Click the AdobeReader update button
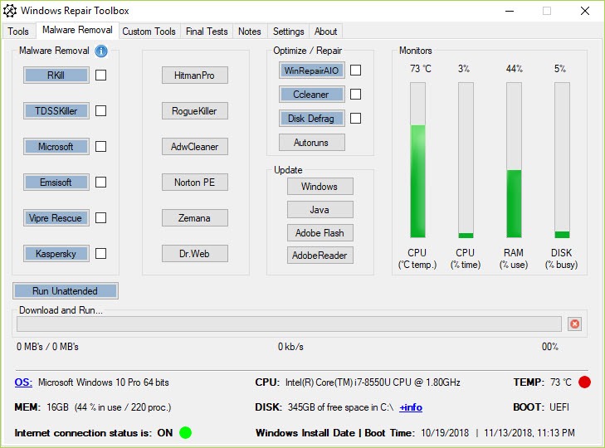Image resolution: width=605 pixels, height=448 pixels. coord(320,255)
